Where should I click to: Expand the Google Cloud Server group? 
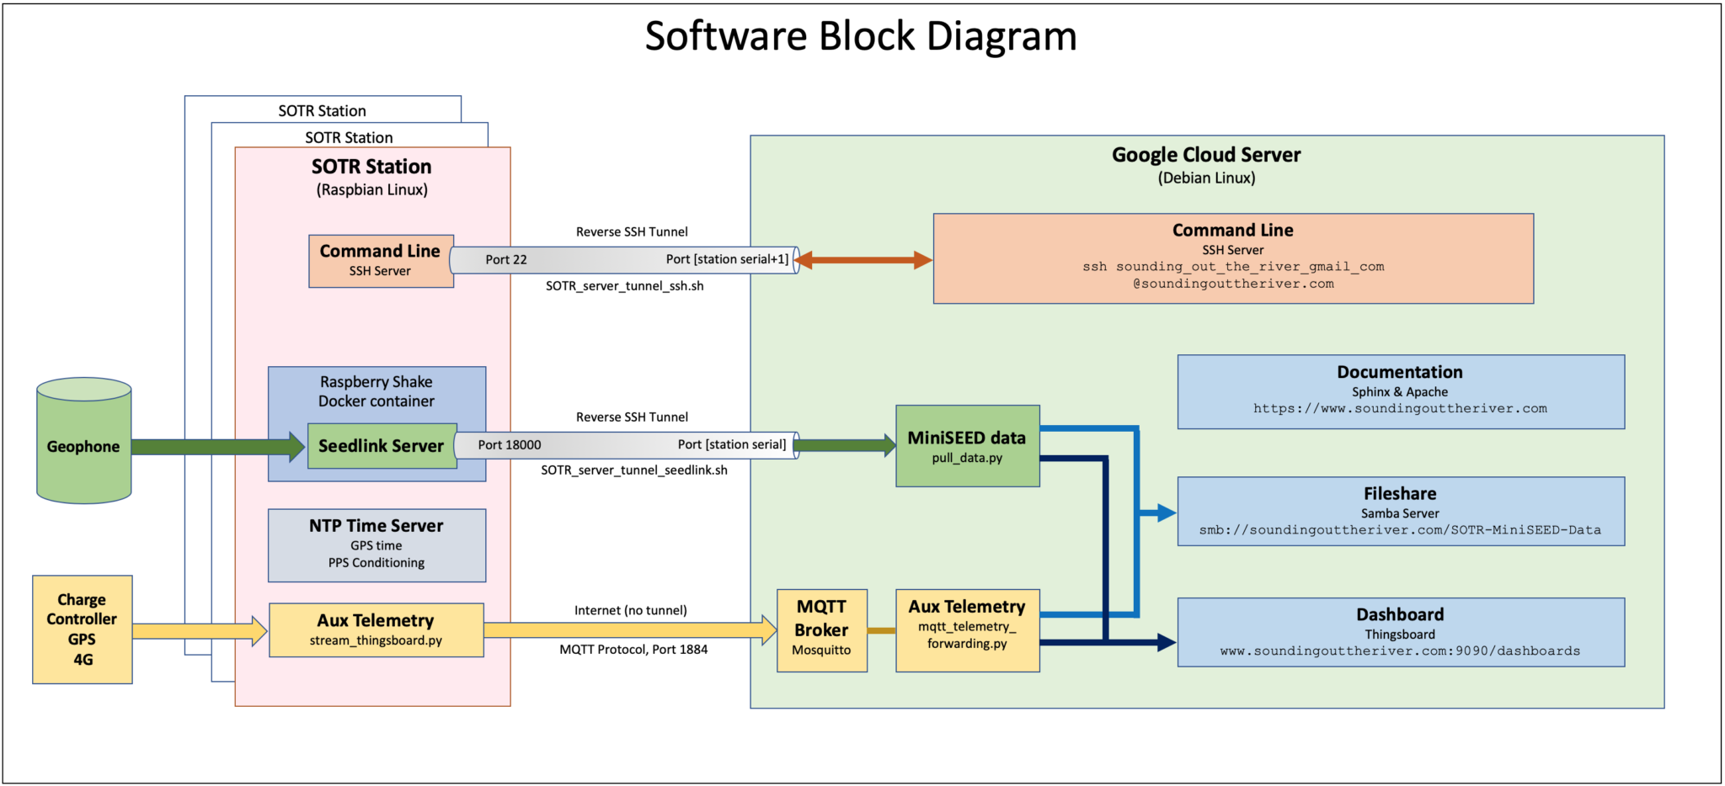click(x=1206, y=155)
